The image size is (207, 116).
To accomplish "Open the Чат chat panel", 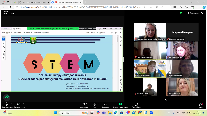I will [x=95, y=105].
